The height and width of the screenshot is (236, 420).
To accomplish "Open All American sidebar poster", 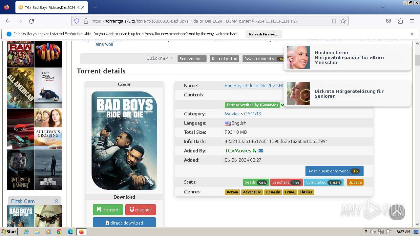I will pyautogui.click(x=21, y=88).
